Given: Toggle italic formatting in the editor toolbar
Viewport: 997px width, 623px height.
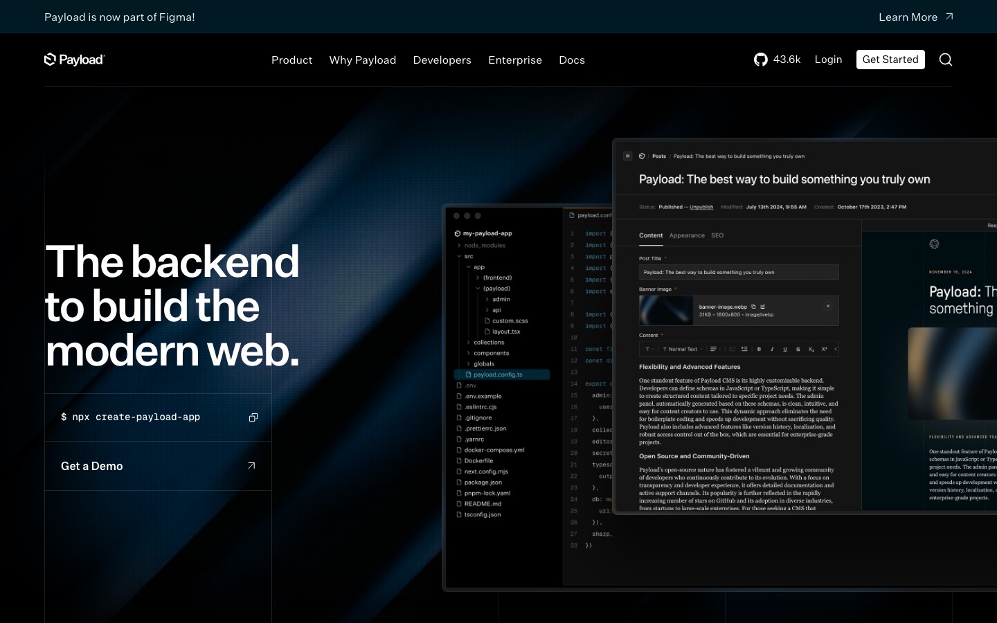Looking at the screenshot, I should (x=772, y=349).
